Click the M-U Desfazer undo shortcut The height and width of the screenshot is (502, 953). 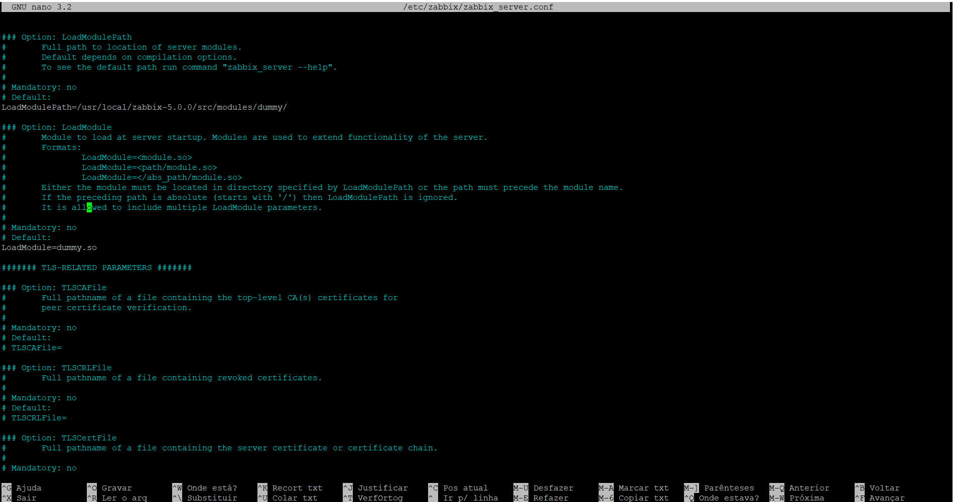tap(543, 488)
